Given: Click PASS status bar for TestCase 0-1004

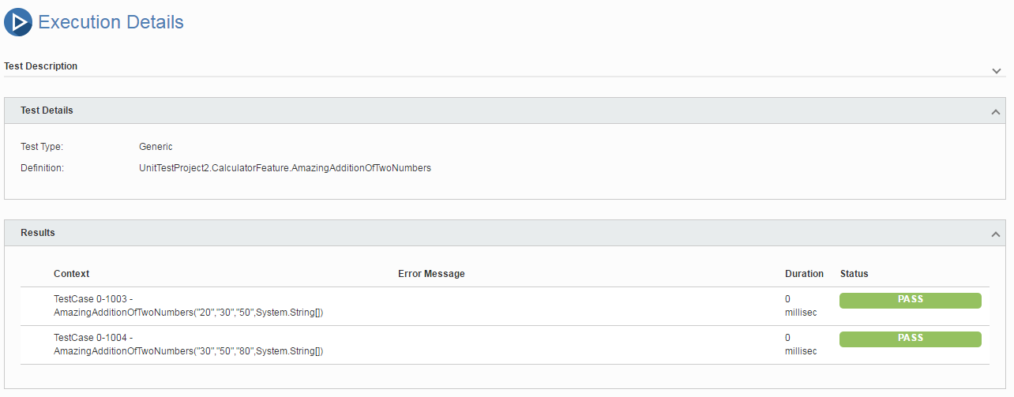Looking at the screenshot, I should tap(911, 339).
